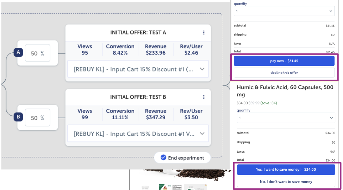
Task: Click the variant A badge
Action: [18, 53]
